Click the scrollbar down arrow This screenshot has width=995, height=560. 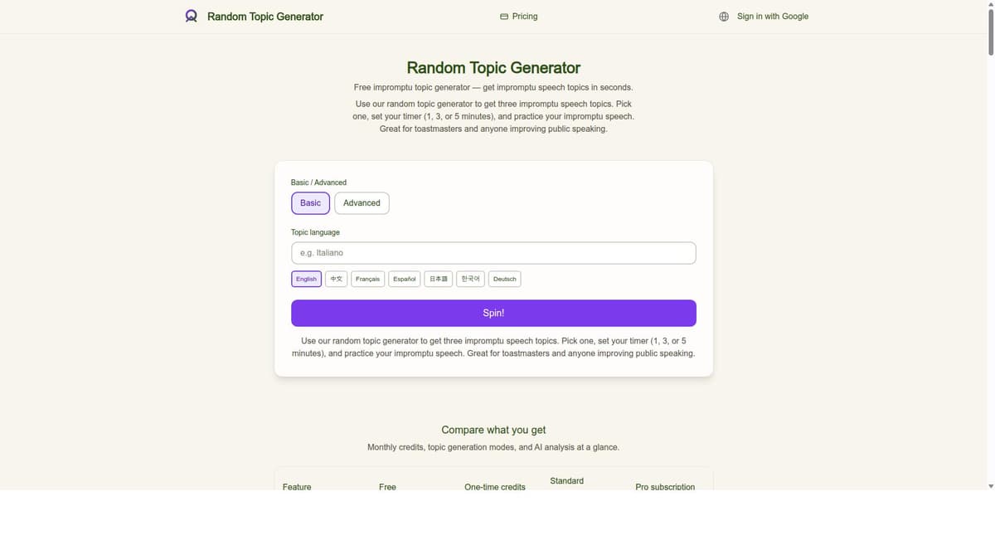pos(991,486)
